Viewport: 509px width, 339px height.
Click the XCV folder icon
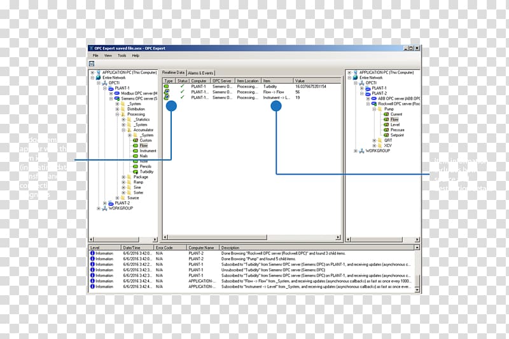pyautogui.click(x=380, y=146)
